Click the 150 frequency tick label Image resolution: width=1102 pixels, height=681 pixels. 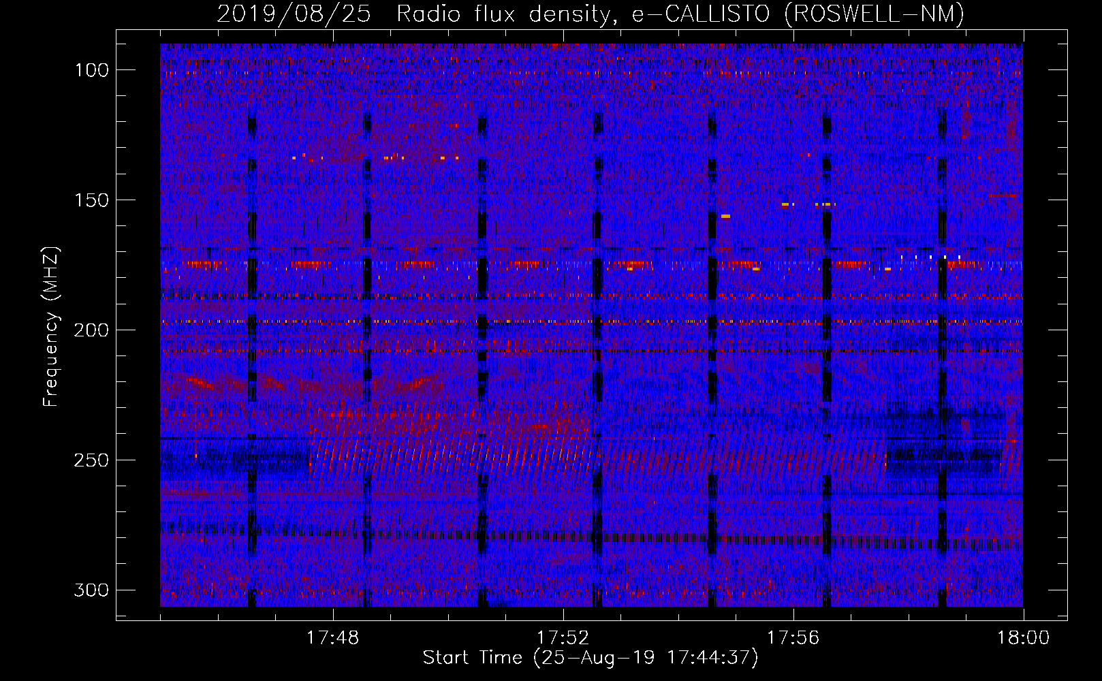coord(92,200)
